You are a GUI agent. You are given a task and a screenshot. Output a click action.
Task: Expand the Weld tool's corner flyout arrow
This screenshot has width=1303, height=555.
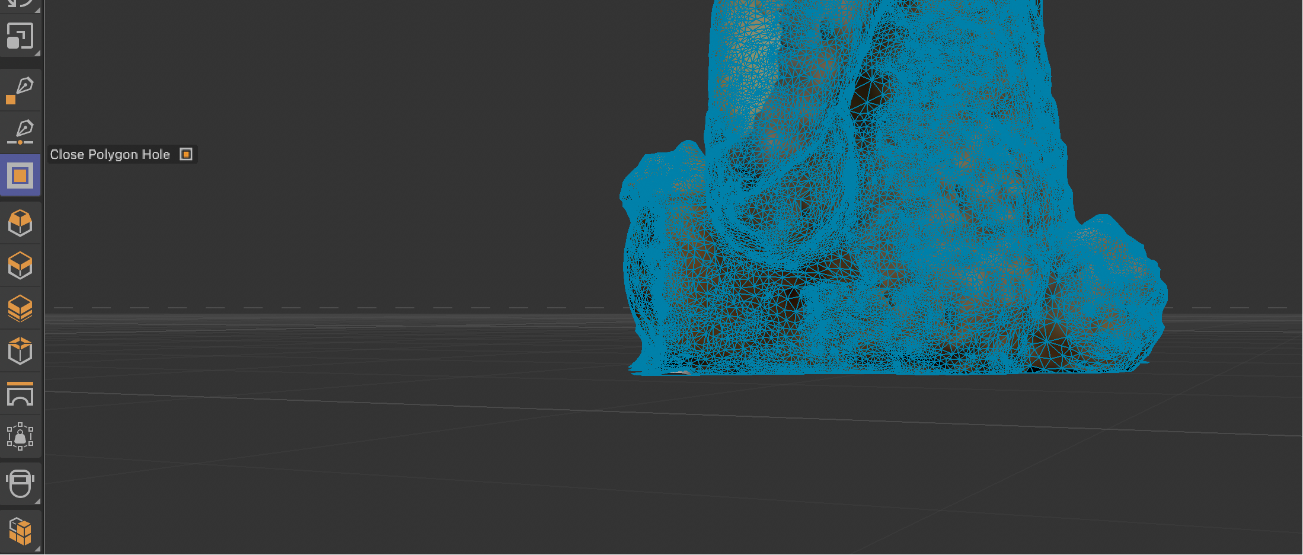click(x=37, y=501)
